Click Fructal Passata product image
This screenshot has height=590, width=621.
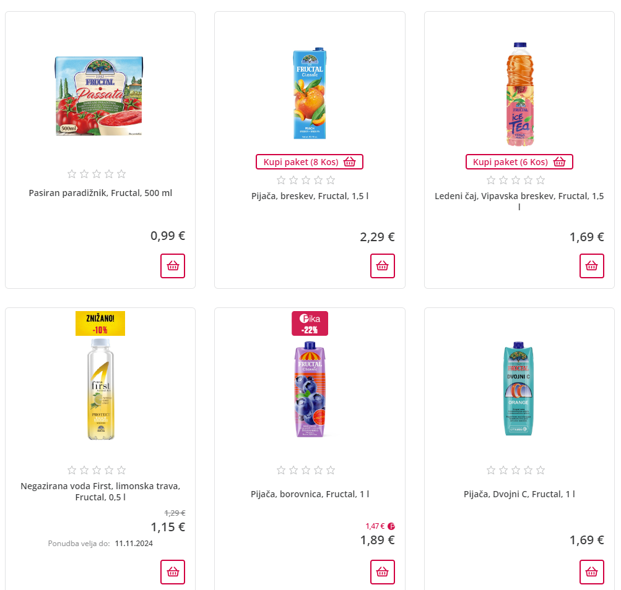pos(100,96)
